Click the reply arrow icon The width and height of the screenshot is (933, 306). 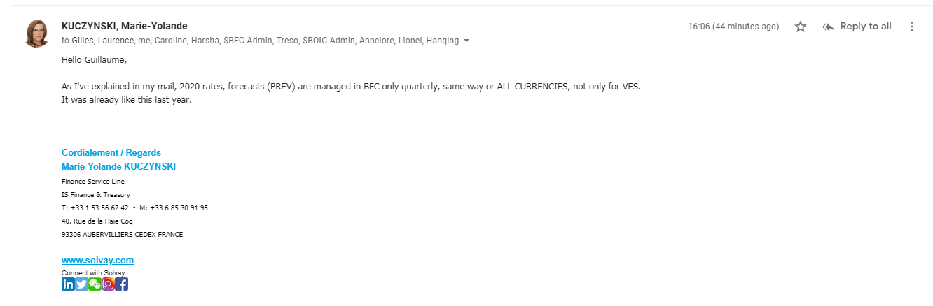click(828, 27)
